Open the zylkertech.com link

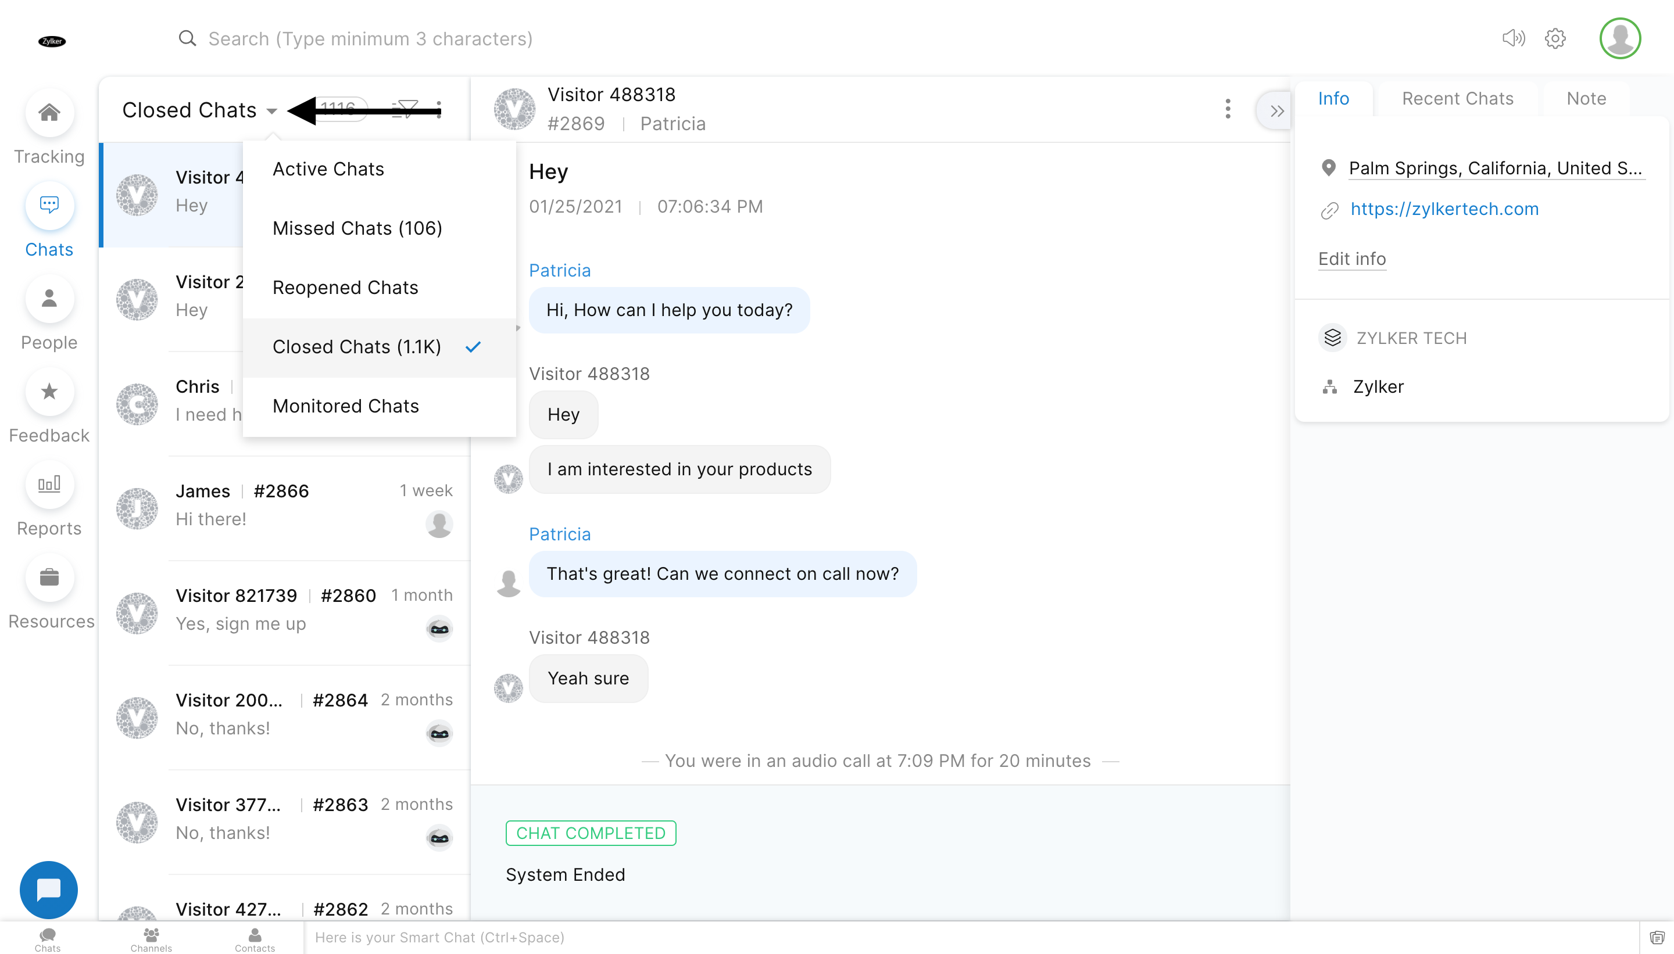[x=1444, y=209]
